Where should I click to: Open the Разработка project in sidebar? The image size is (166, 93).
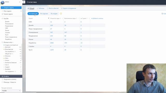8,39
